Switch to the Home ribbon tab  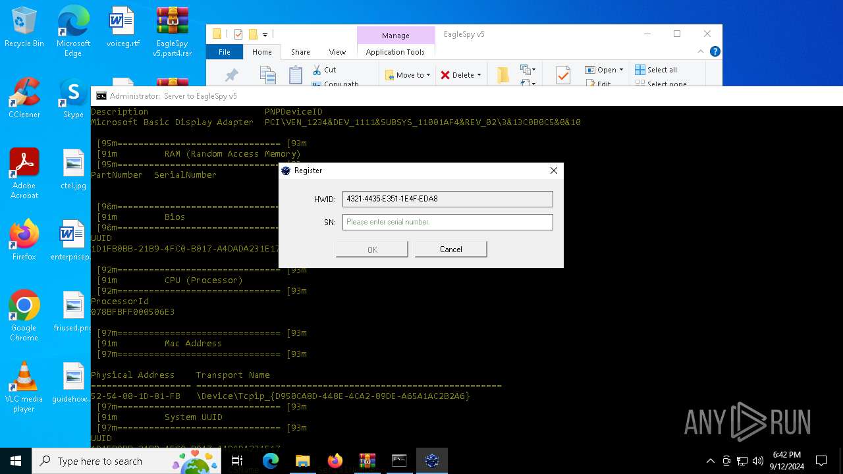[x=261, y=52]
